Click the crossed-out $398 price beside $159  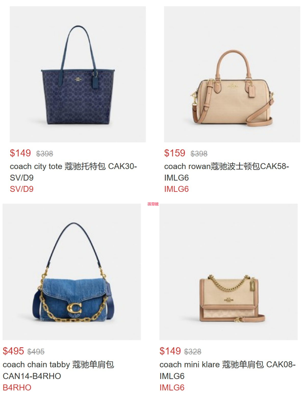click(x=199, y=154)
